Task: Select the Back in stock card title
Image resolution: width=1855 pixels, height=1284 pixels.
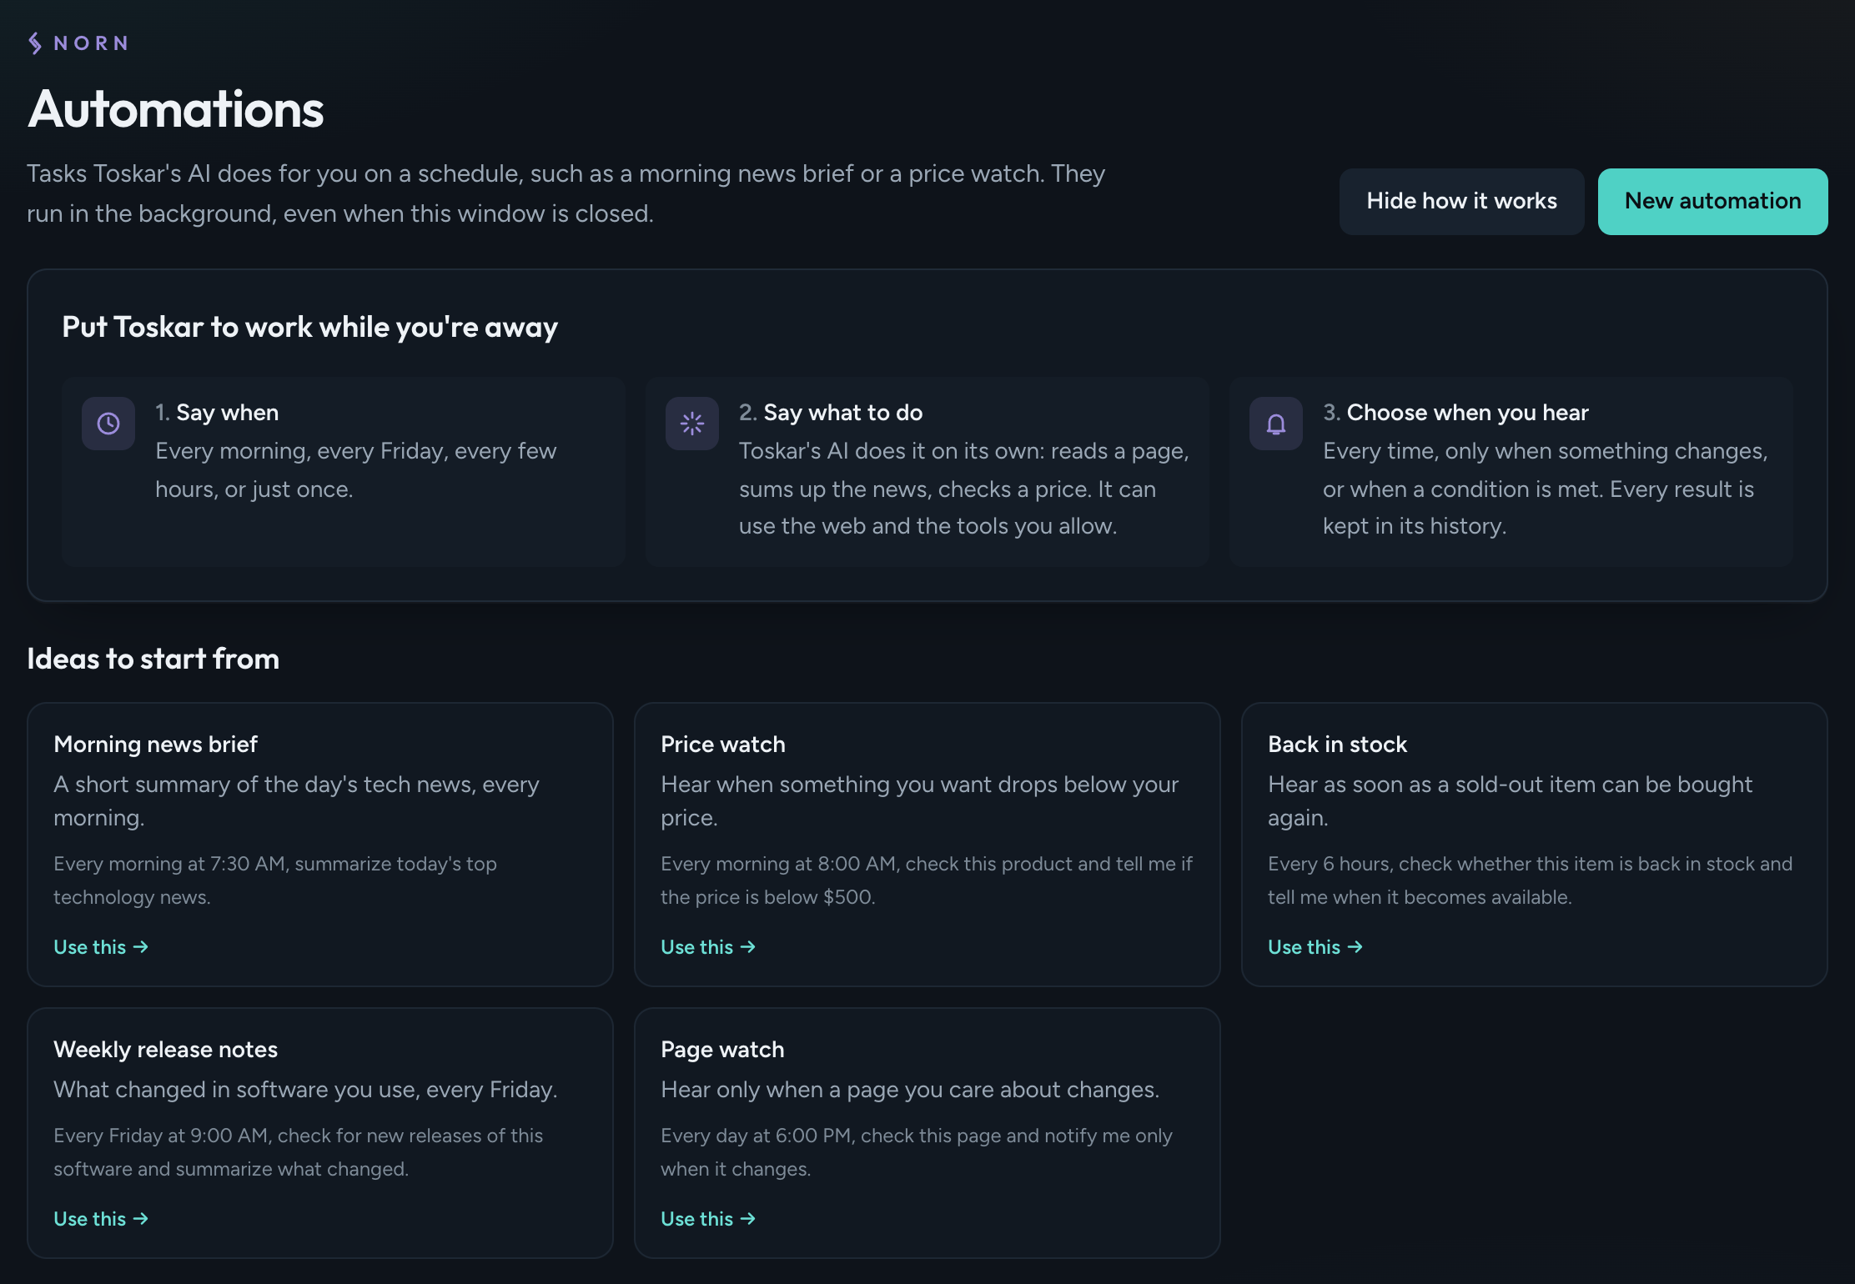Action: coord(1337,744)
